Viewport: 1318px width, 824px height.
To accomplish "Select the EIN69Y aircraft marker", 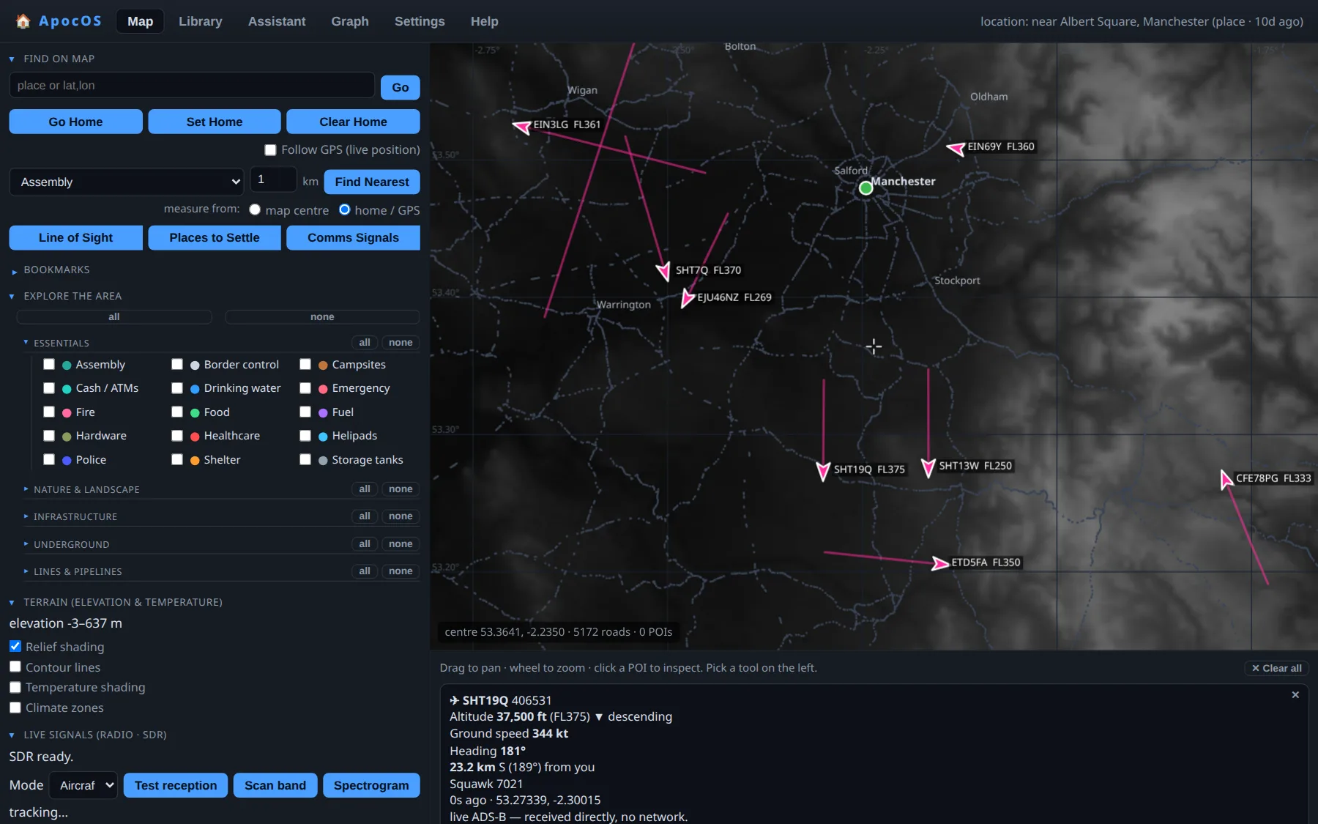I will click(956, 148).
